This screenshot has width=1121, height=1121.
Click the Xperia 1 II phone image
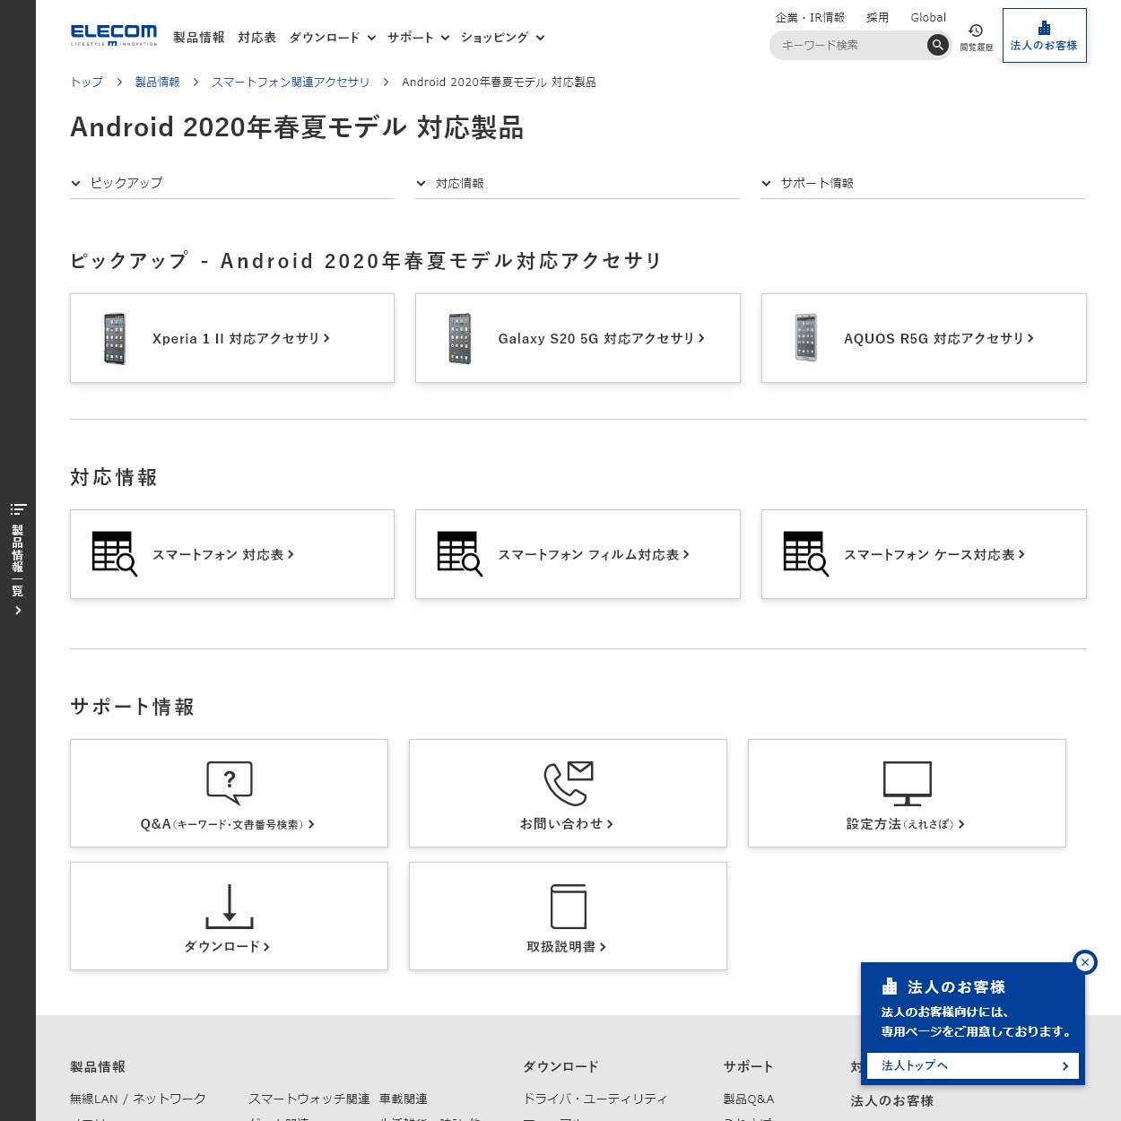[115, 338]
